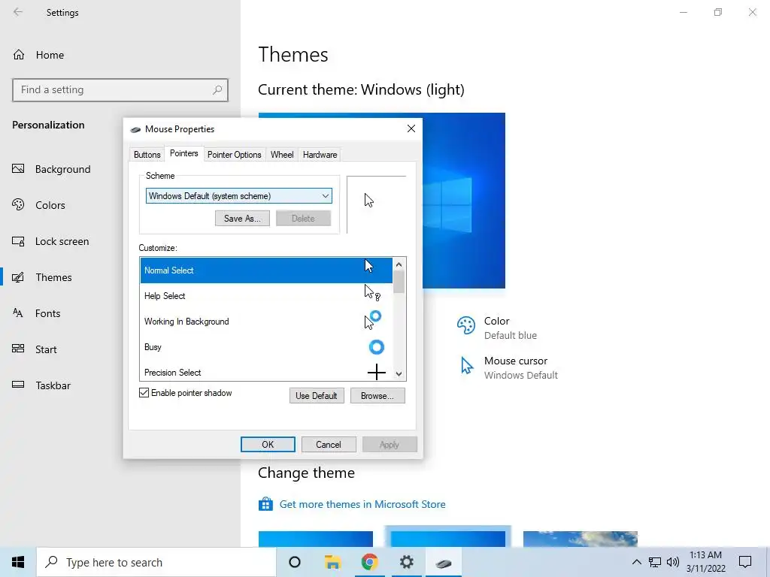Image resolution: width=770 pixels, height=577 pixels.
Task: Confirm with the OK button
Action: 268,445
